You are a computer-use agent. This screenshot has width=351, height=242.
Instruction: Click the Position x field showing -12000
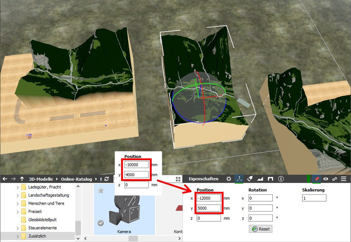[209, 198]
